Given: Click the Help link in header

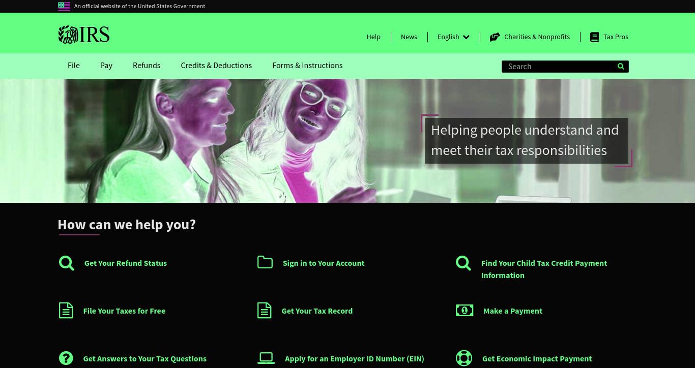Looking at the screenshot, I should point(373,37).
